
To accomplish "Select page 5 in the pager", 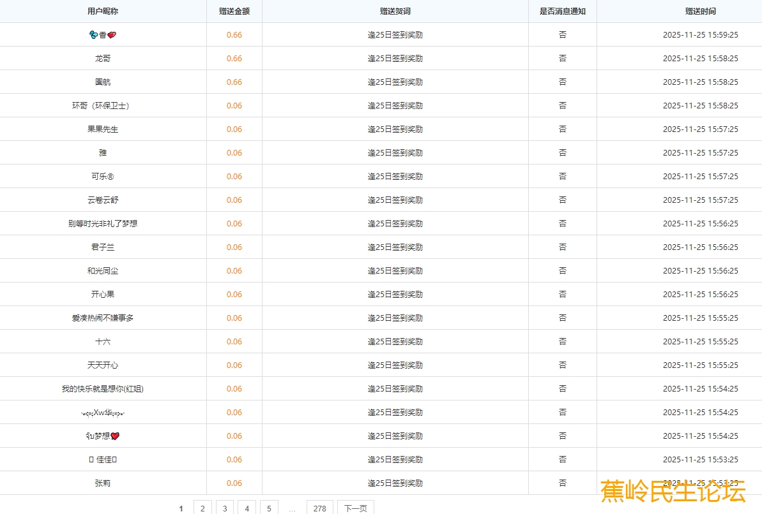I will tap(269, 508).
